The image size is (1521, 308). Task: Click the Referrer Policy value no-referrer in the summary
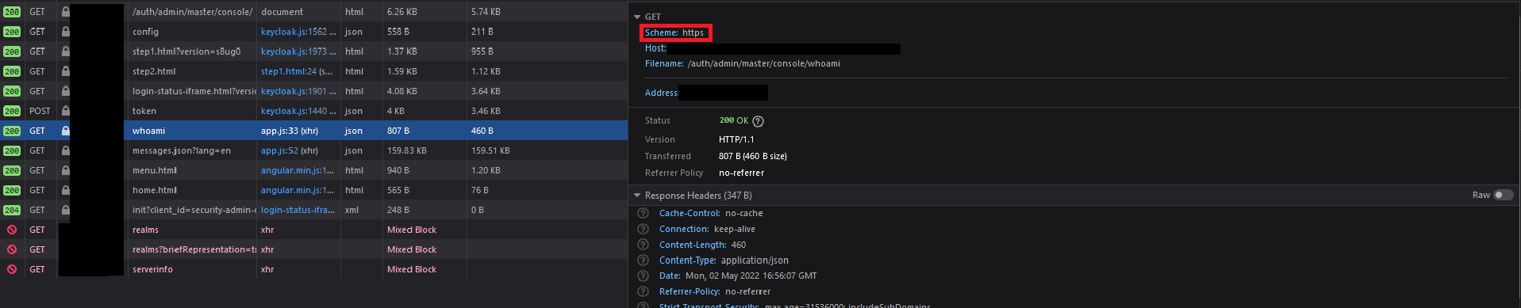pyautogui.click(x=741, y=173)
